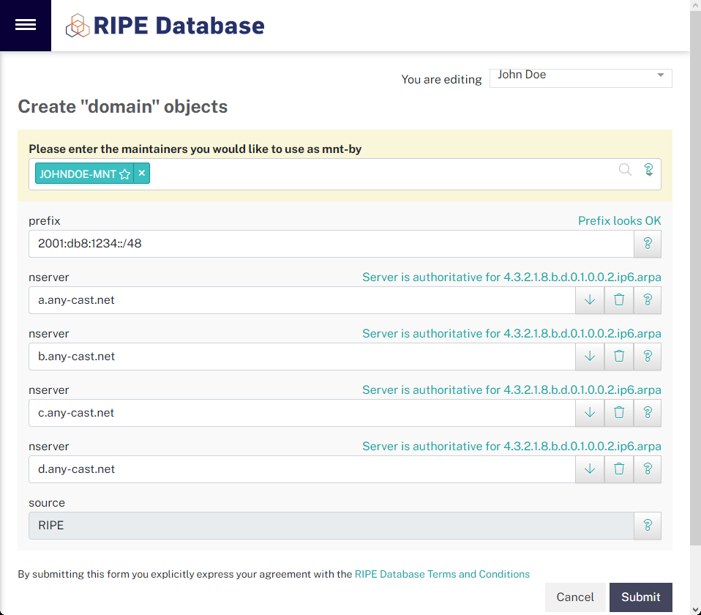Click the d.any-cast.net nserver field
Screen dimensions: 701x615
(301, 469)
